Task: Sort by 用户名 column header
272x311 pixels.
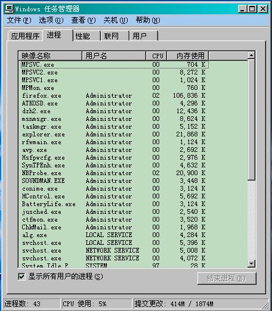Action: [114, 55]
